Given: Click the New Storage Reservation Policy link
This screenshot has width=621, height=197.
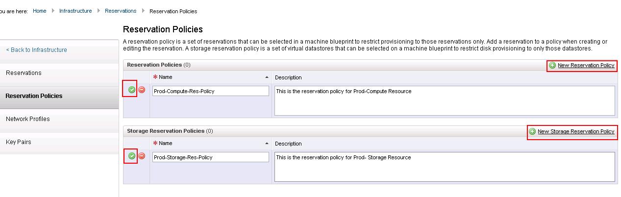Looking at the screenshot, I should (x=576, y=131).
